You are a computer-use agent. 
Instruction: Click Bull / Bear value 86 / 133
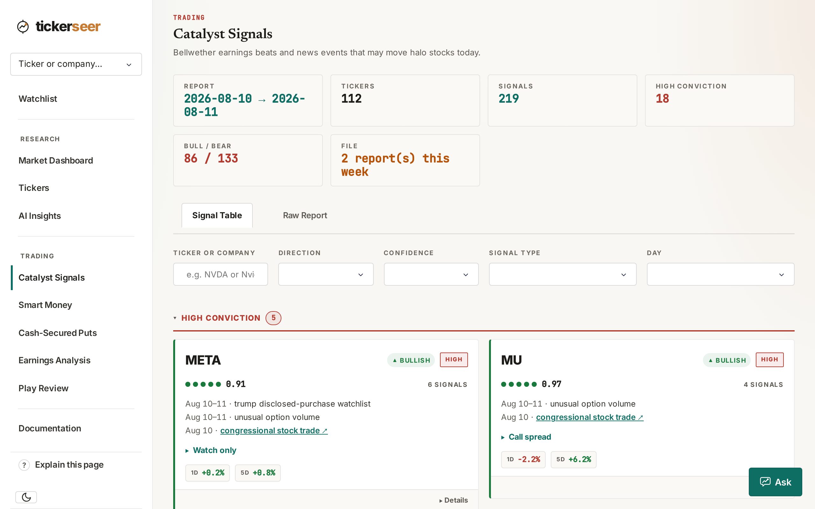[211, 158]
